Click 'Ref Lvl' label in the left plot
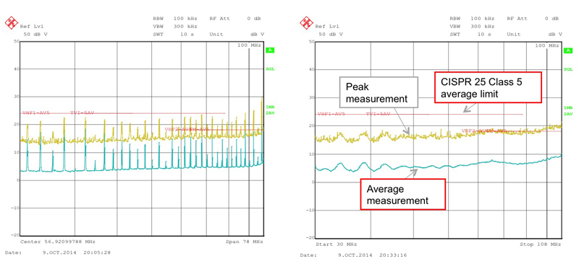 coord(31,26)
